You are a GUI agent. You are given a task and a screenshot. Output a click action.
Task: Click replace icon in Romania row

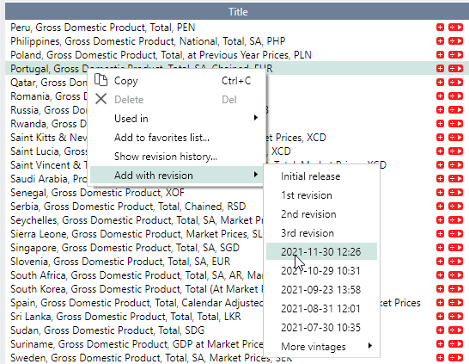pos(455,96)
